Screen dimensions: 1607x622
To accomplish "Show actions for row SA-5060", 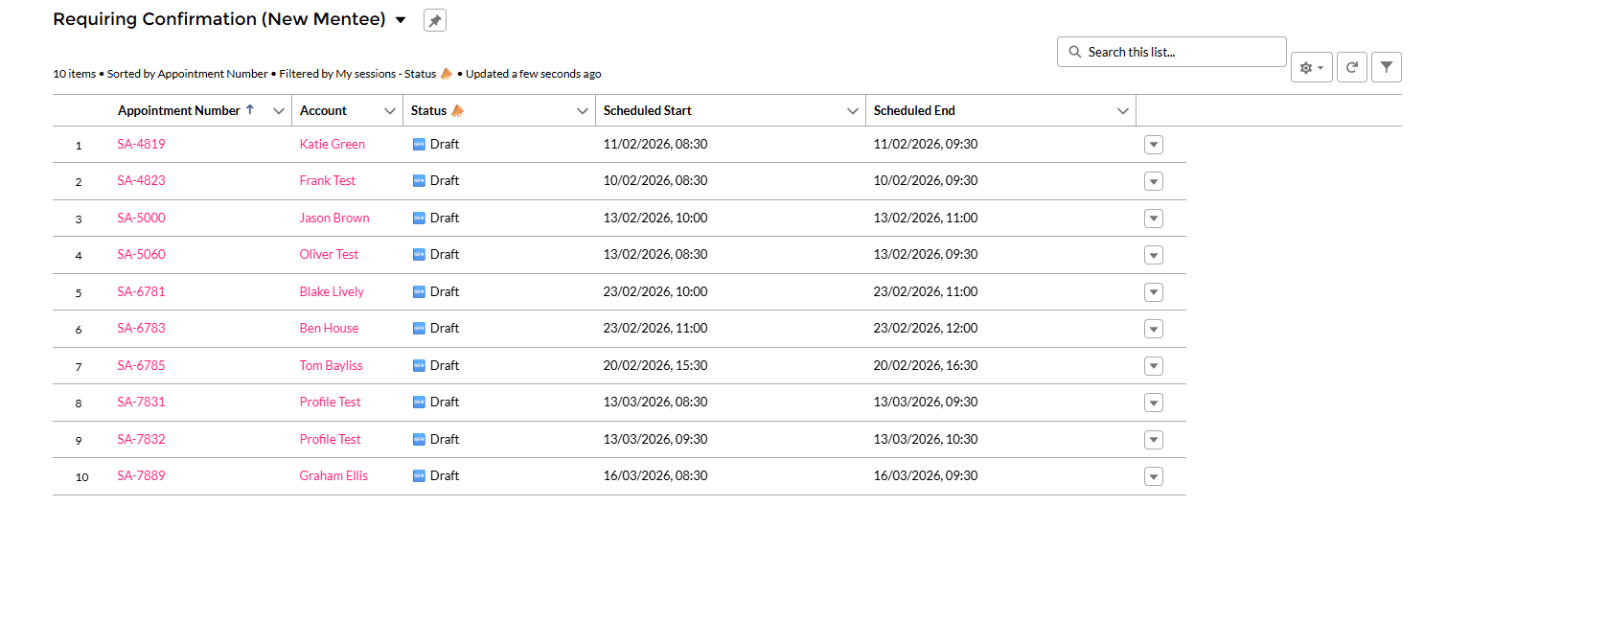I will tap(1154, 255).
